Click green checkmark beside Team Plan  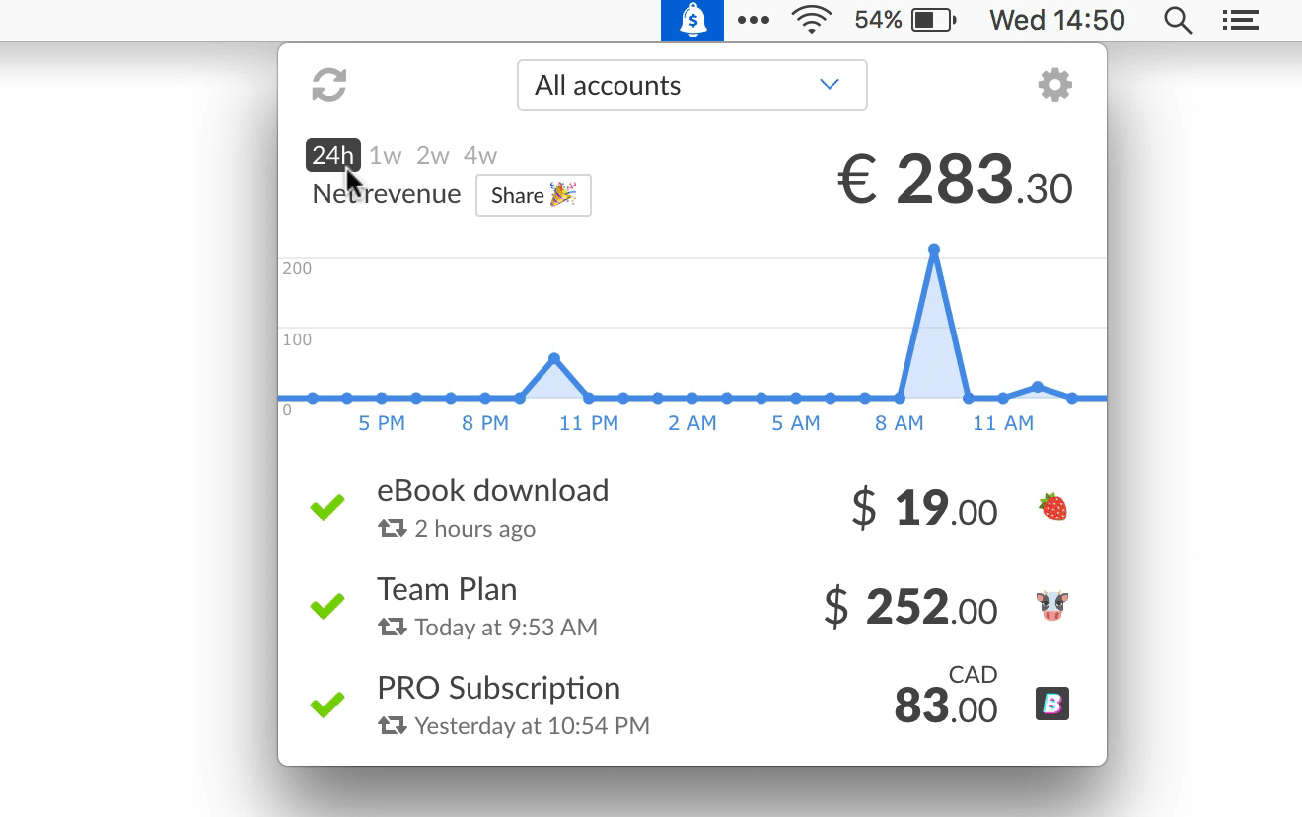click(327, 606)
